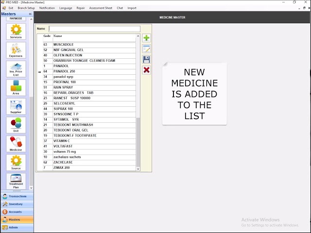Open the Chat menu
Image resolution: width=311 pixels, height=233 pixels.
[120, 8]
